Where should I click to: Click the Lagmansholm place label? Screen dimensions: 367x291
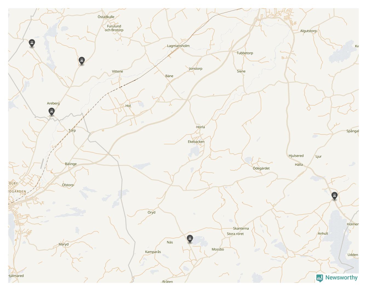(178, 46)
